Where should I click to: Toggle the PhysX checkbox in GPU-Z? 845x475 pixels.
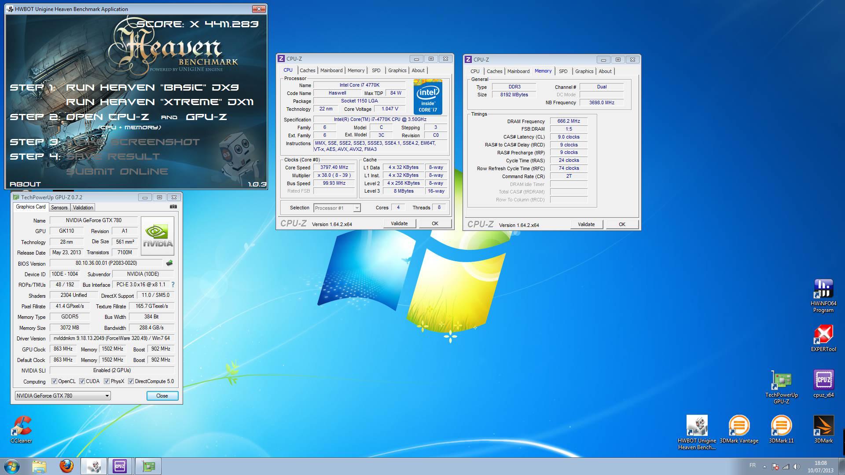point(107,381)
